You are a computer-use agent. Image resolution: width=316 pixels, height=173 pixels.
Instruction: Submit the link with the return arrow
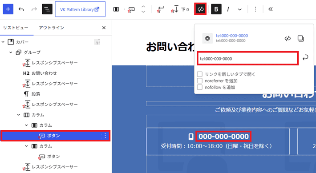tap(305, 58)
